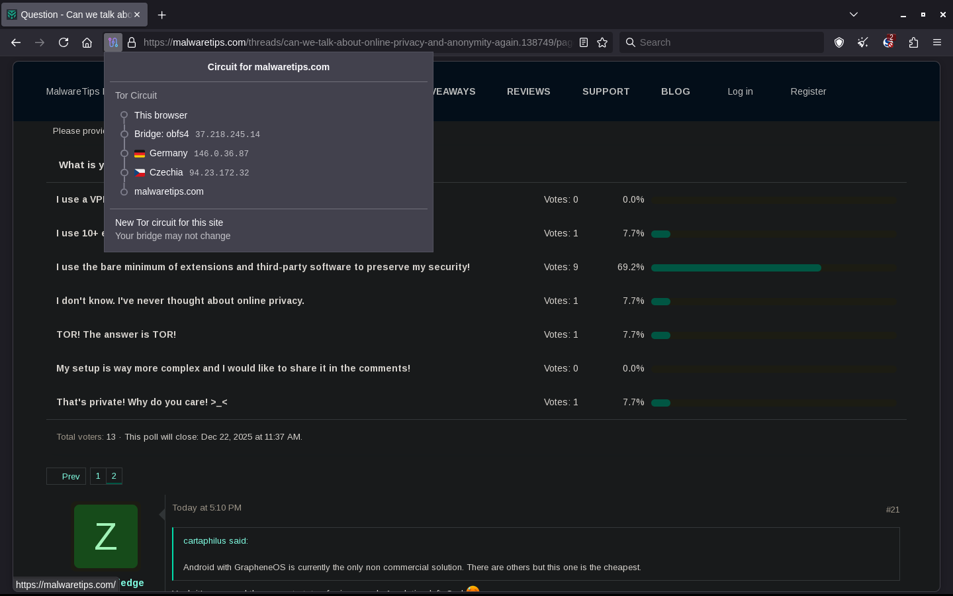Open the hamburger application menu

[x=937, y=42]
